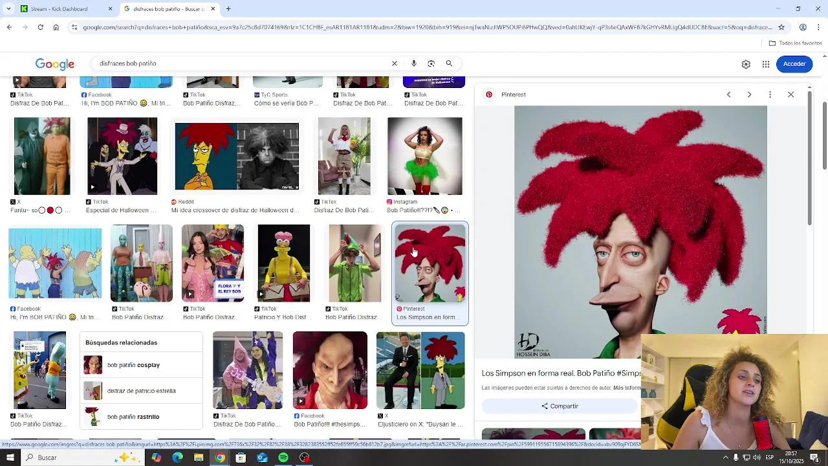Open the large Bob Patiño preview image

tap(640, 232)
